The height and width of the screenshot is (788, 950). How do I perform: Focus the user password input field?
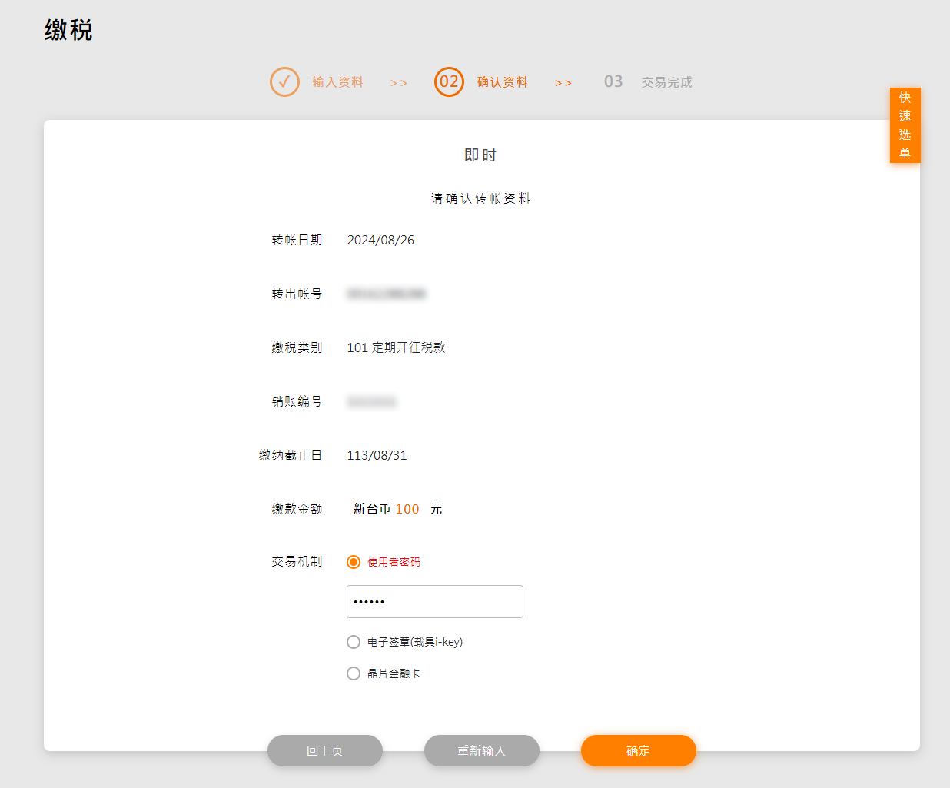[435, 601]
